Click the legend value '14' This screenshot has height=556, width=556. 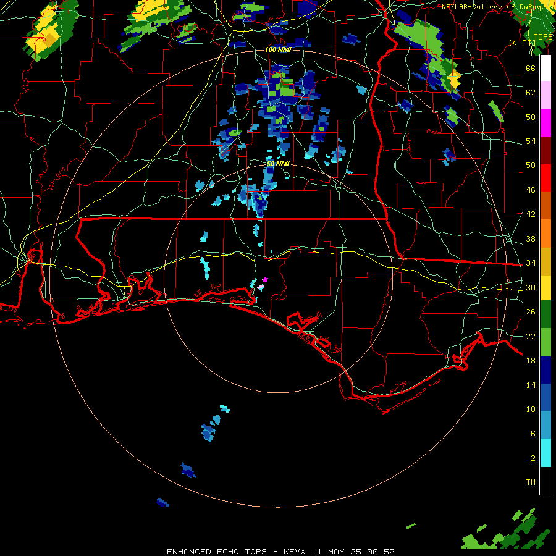pos(531,385)
